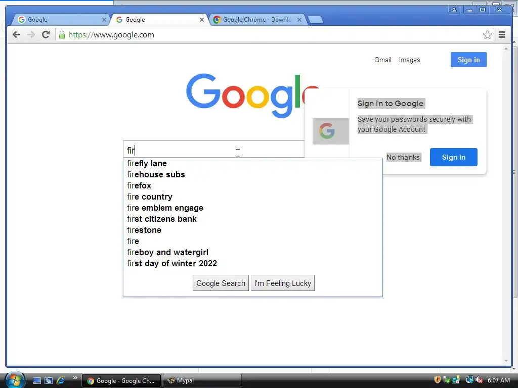
Task: Click the Google Search button
Action: (x=221, y=283)
